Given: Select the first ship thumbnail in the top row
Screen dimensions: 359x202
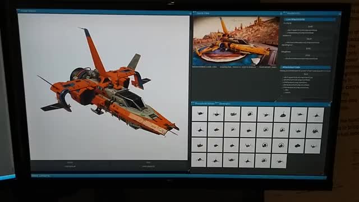Looking at the screenshot, I should click(200, 113).
